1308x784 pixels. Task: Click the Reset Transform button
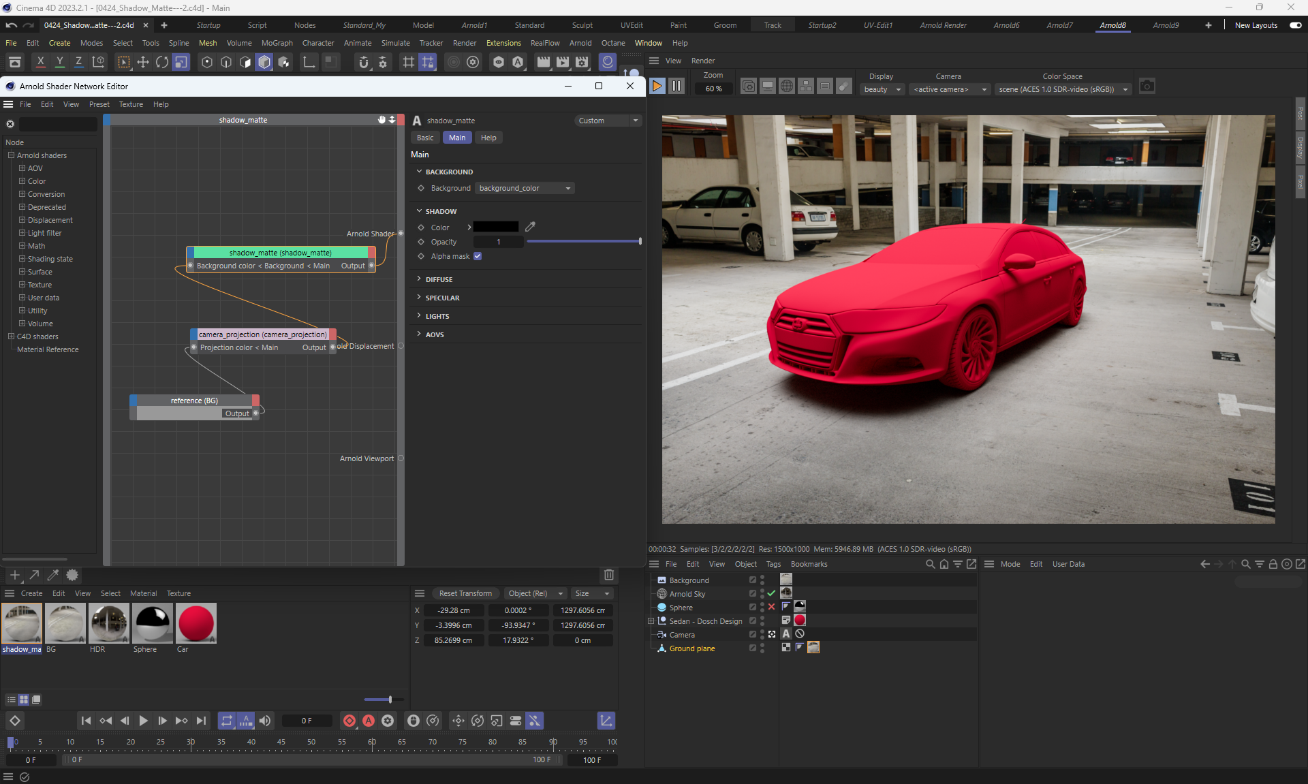465,593
